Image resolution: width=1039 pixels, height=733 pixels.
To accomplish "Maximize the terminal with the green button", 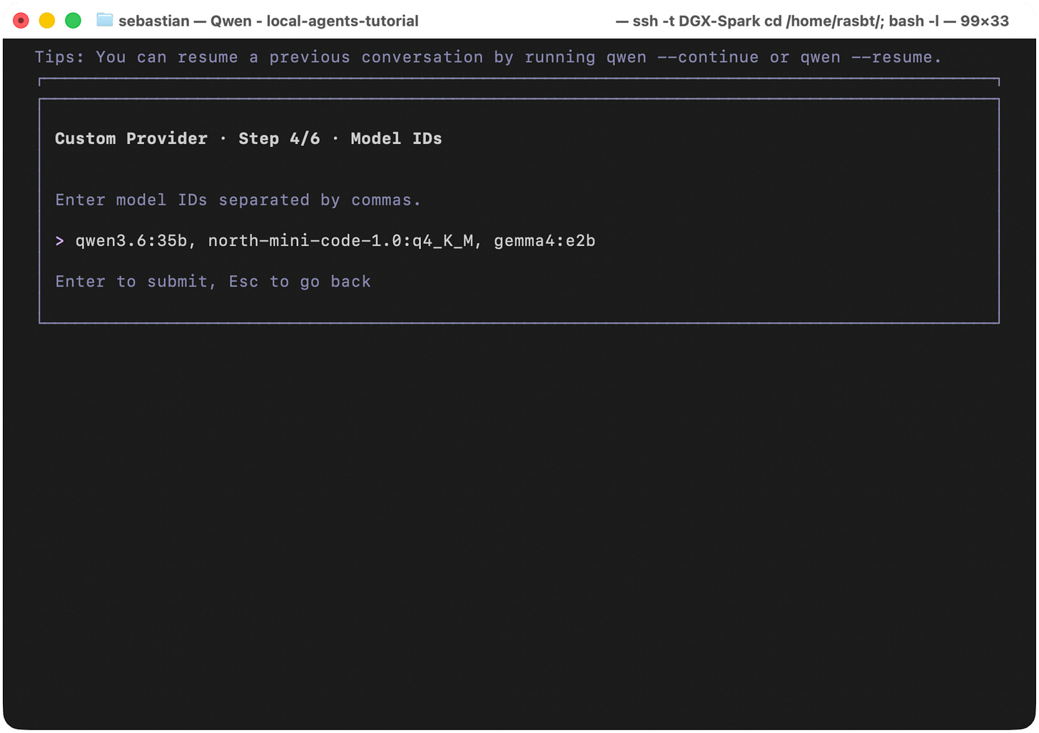I will pos(73,21).
